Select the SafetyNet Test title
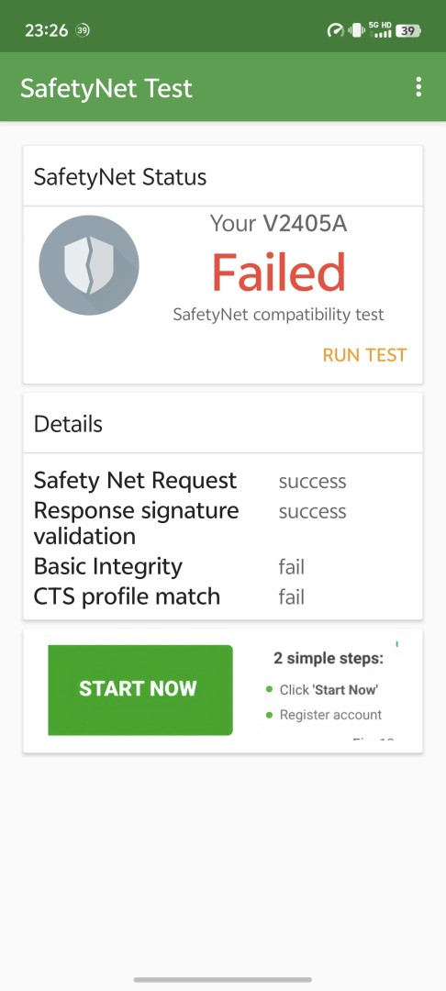Image resolution: width=446 pixels, height=991 pixels. [106, 88]
